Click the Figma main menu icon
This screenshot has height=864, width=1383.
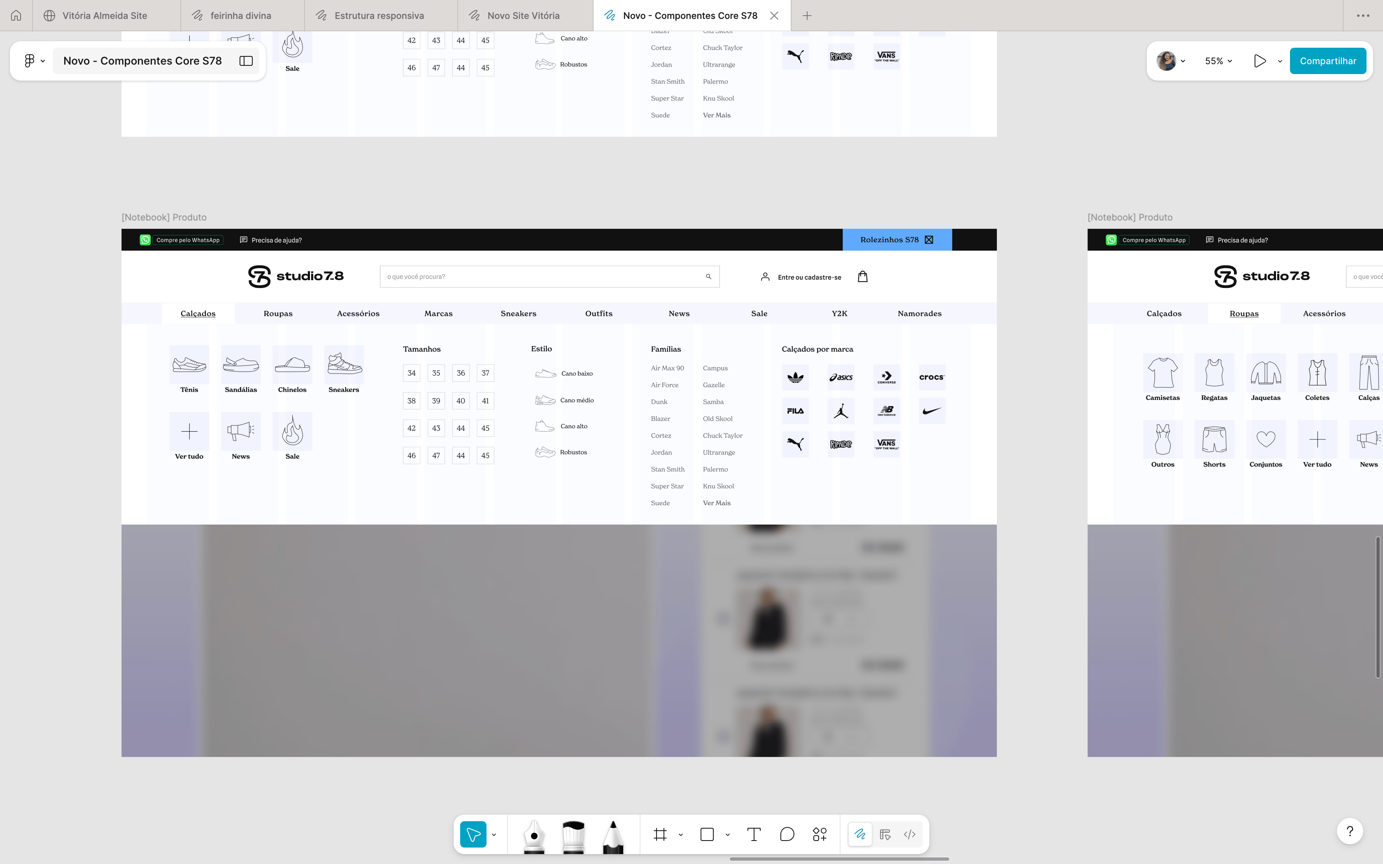(x=30, y=60)
